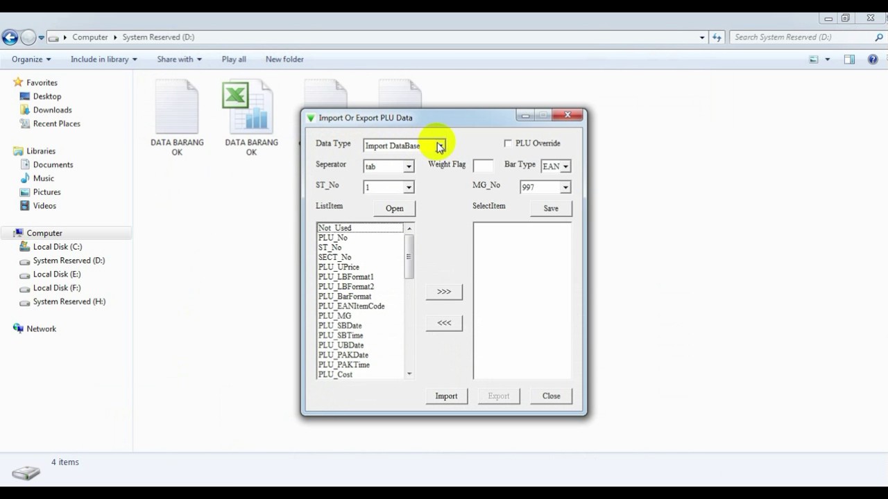Select PLU_LBFormat1 in the list
This screenshot has height=499, width=888.
(x=345, y=277)
